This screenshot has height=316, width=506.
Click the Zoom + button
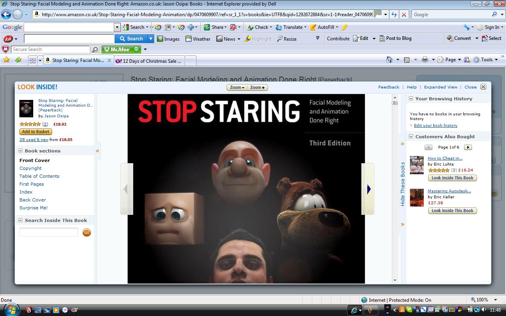(x=257, y=87)
